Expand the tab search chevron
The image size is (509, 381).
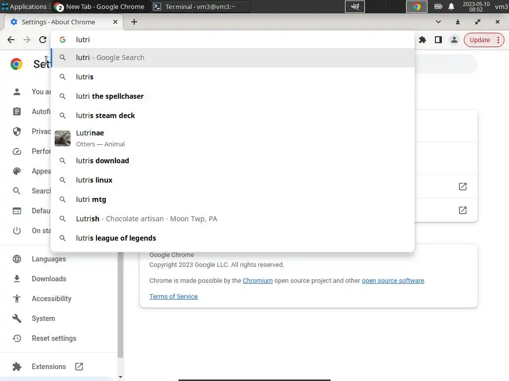[438, 22]
